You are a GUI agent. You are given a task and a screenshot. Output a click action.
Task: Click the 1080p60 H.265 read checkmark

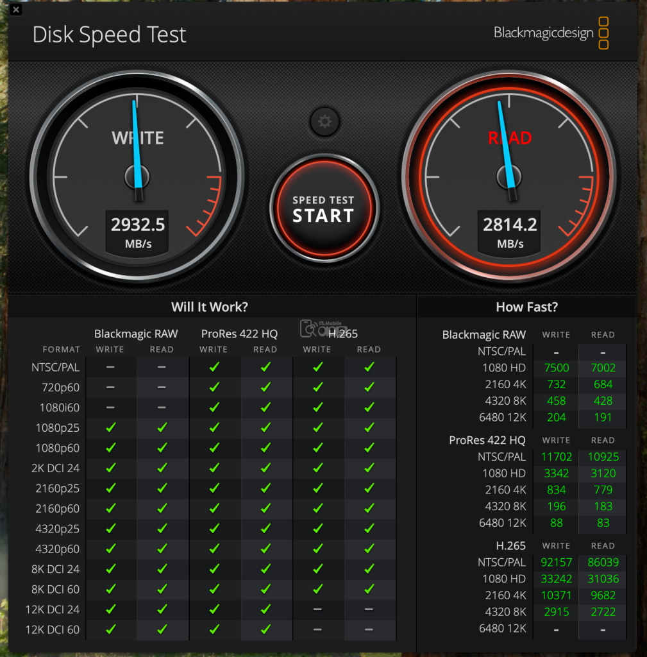pos(369,447)
